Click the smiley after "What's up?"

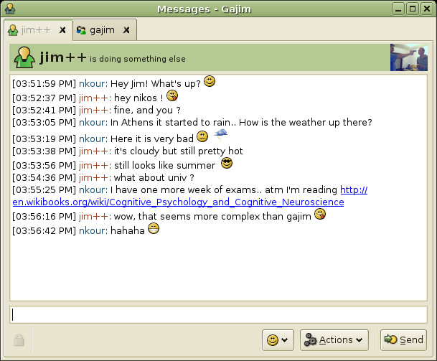(210, 81)
